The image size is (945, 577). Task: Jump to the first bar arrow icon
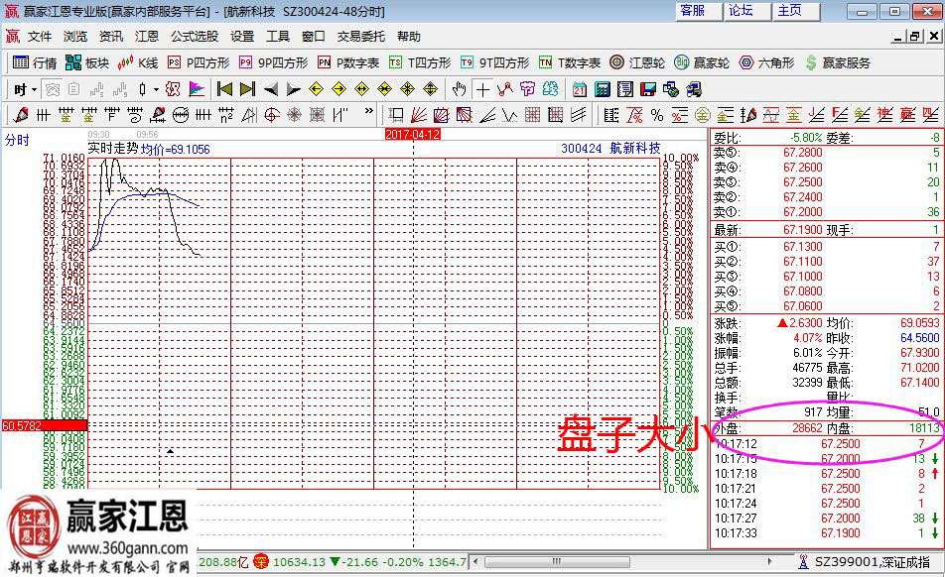225,88
